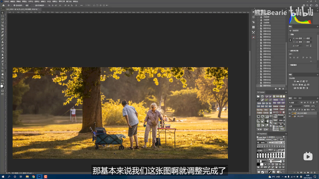Open the Filter menu
The width and height of the screenshot is (319, 179).
43,1
